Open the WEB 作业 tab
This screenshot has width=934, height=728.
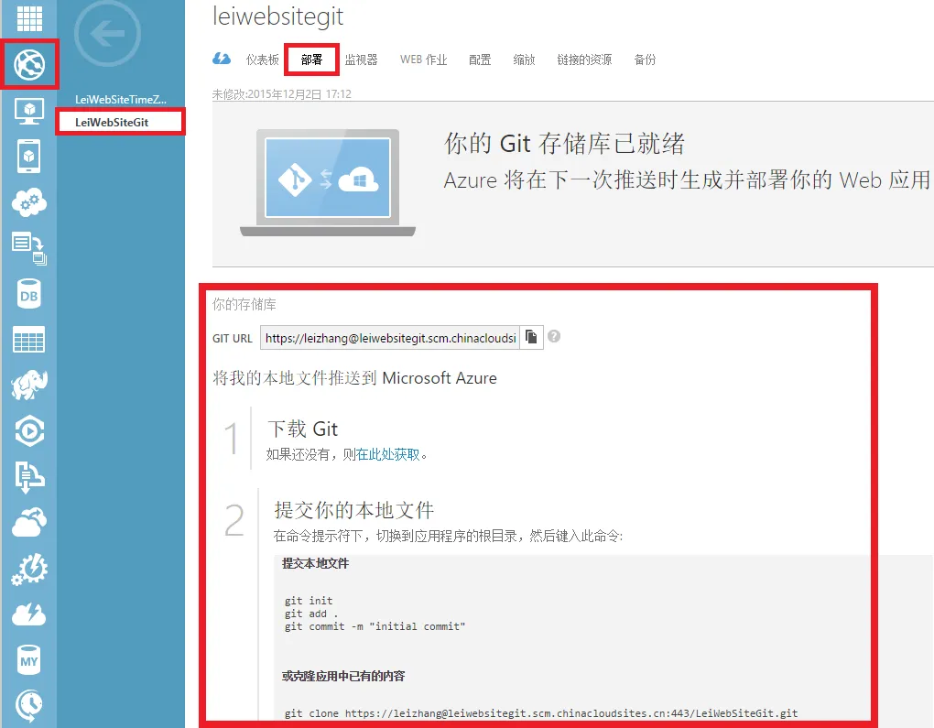click(424, 60)
